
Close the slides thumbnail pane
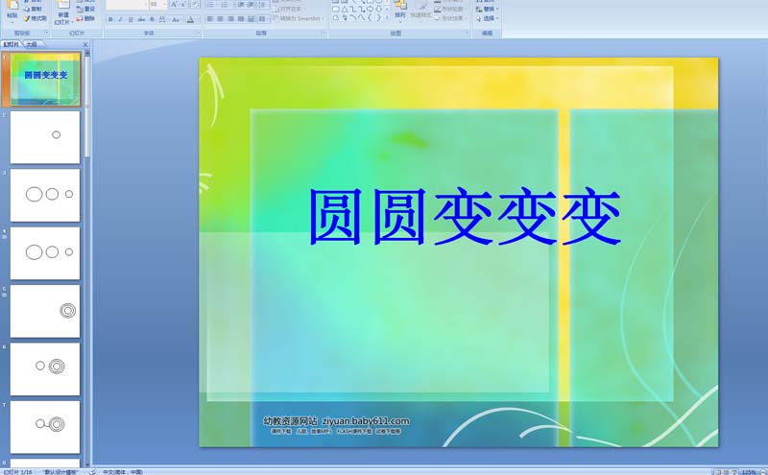click(x=85, y=44)
